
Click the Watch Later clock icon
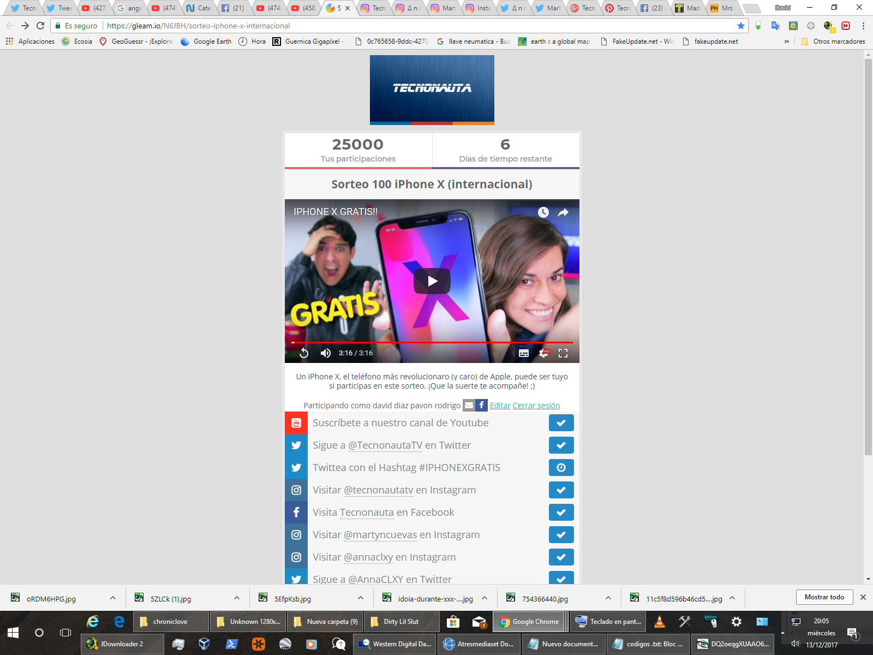pyautogui.click(x=543, y=212)
